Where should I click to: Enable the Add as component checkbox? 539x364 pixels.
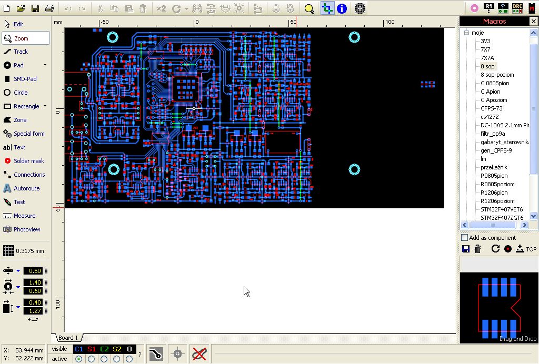(x=465, y=238)
